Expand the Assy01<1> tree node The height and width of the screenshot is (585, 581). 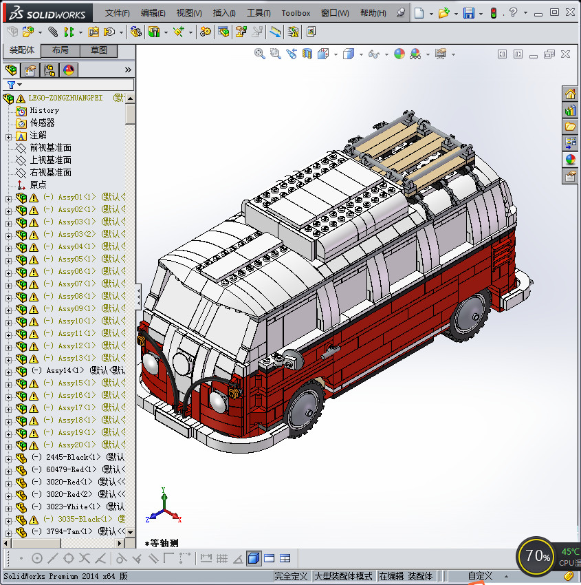[x=8, y=199]
